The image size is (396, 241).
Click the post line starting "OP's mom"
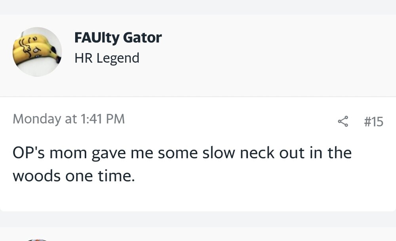tap(182, 153)
